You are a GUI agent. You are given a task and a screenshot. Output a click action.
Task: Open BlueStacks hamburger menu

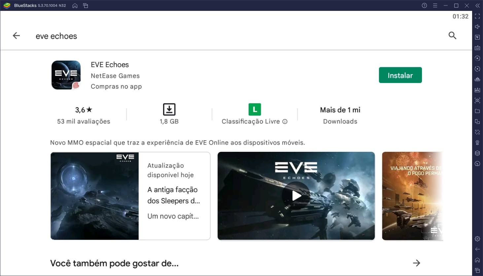pyautogui.click(x=435, y=6)
